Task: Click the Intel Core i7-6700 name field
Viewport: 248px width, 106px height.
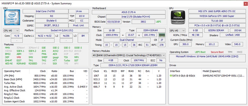Action: coord(45,11)
